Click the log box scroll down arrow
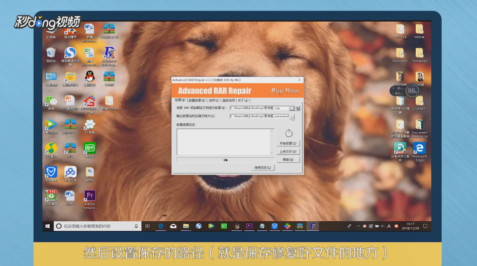477x266 pixels. [272, 153]
